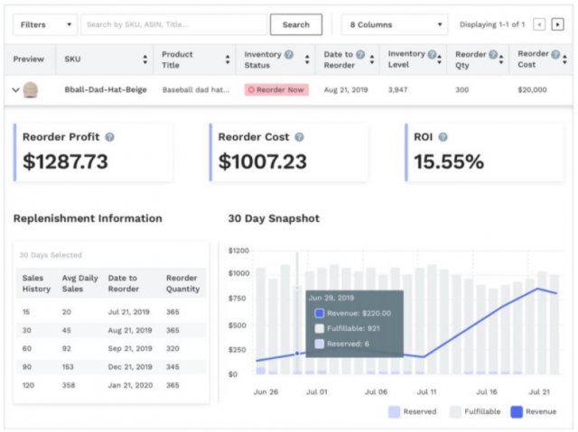
Task: Sort by Inventory Status column arrows
Action: click(x=307, y=60)
